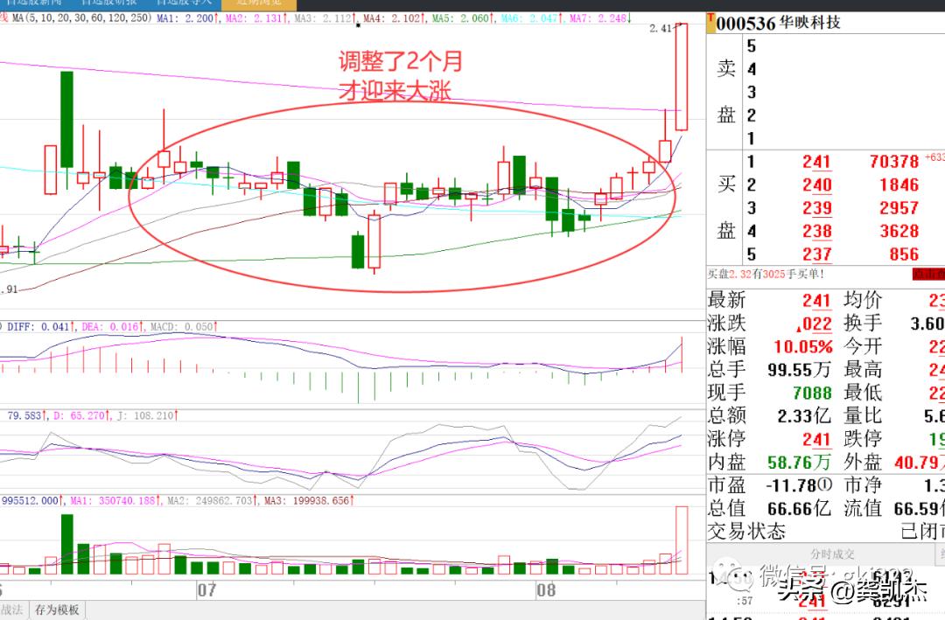Click the MACD: 0.050 readout

coord(184,326)
